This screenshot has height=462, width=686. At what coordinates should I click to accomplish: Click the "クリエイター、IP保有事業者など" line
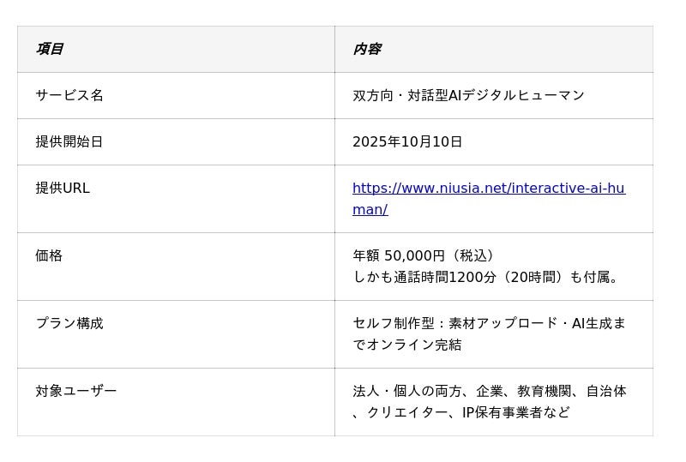click(x=468, y=412)
